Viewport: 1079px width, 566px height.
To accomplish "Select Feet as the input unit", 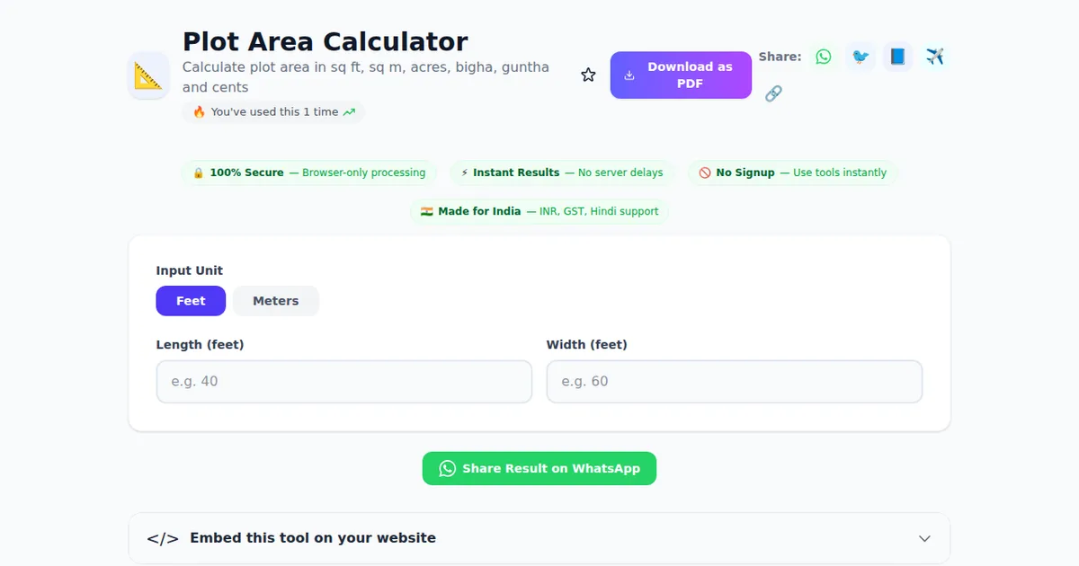I will pyautogui.click(x=191, y=301).
